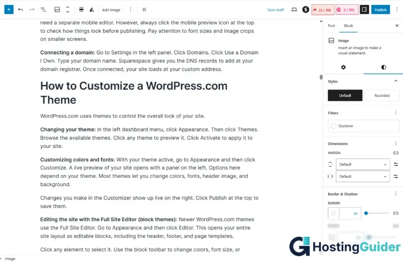This screenshot has width=403, height=262.
Task: Open the half-circle Styles tab of the block
Action: (x=383, y=67)
